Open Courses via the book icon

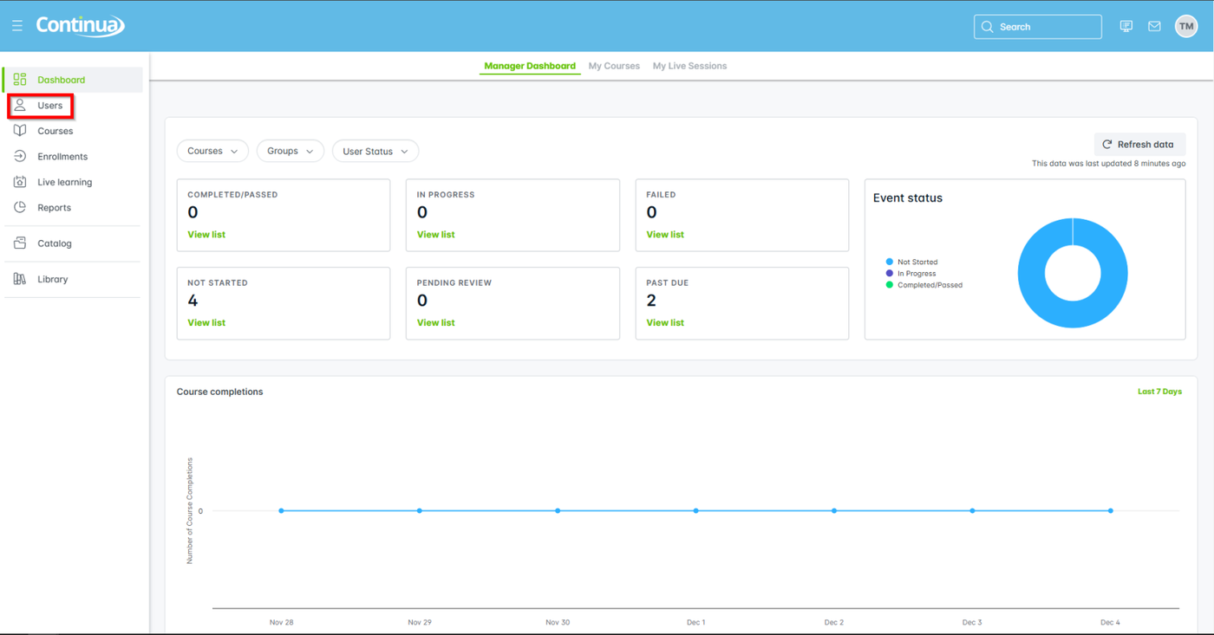[x=20, y=131]
